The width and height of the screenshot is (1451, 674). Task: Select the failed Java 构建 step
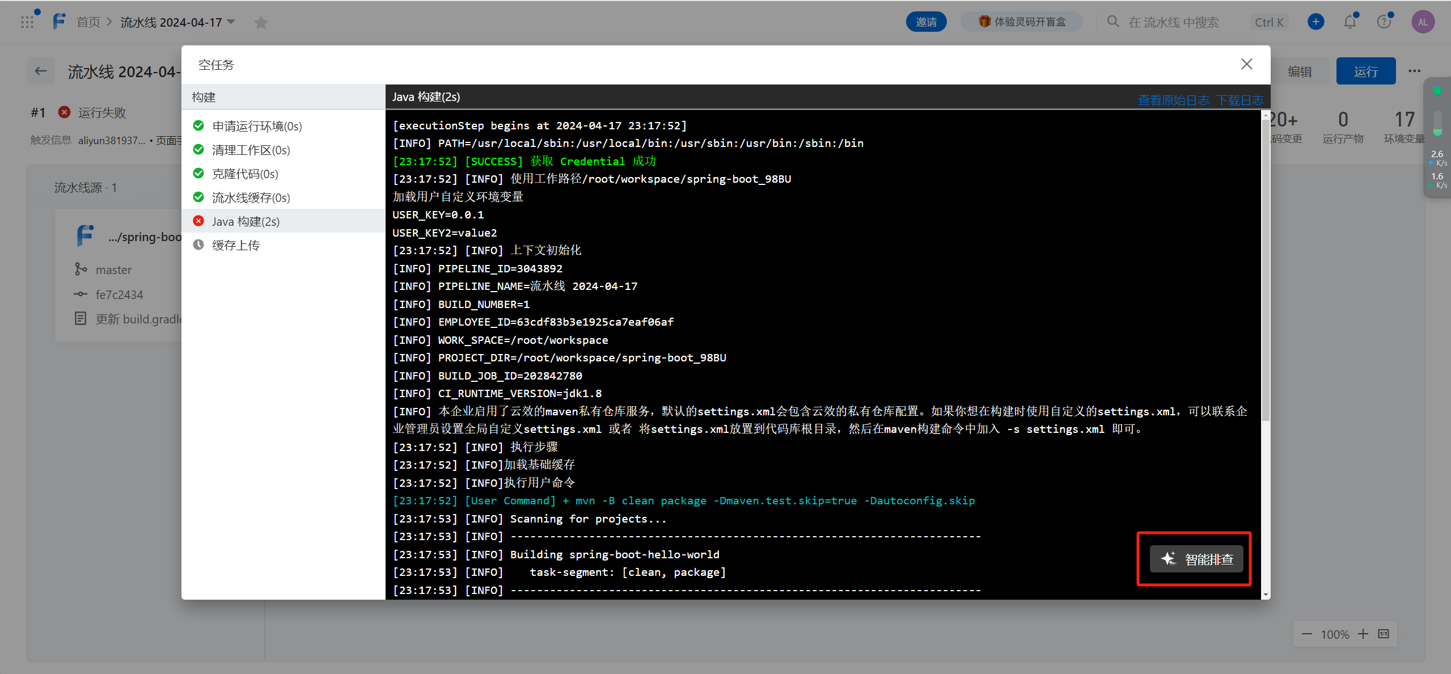[x=246, y=221]
